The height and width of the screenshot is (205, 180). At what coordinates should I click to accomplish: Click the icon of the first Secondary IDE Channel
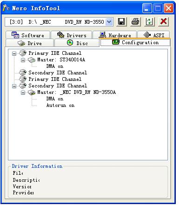(x=23, y=73)
